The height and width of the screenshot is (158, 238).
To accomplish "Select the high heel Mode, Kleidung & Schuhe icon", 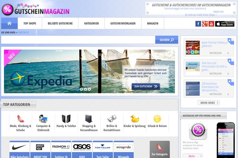I will [x=21, y=118].
